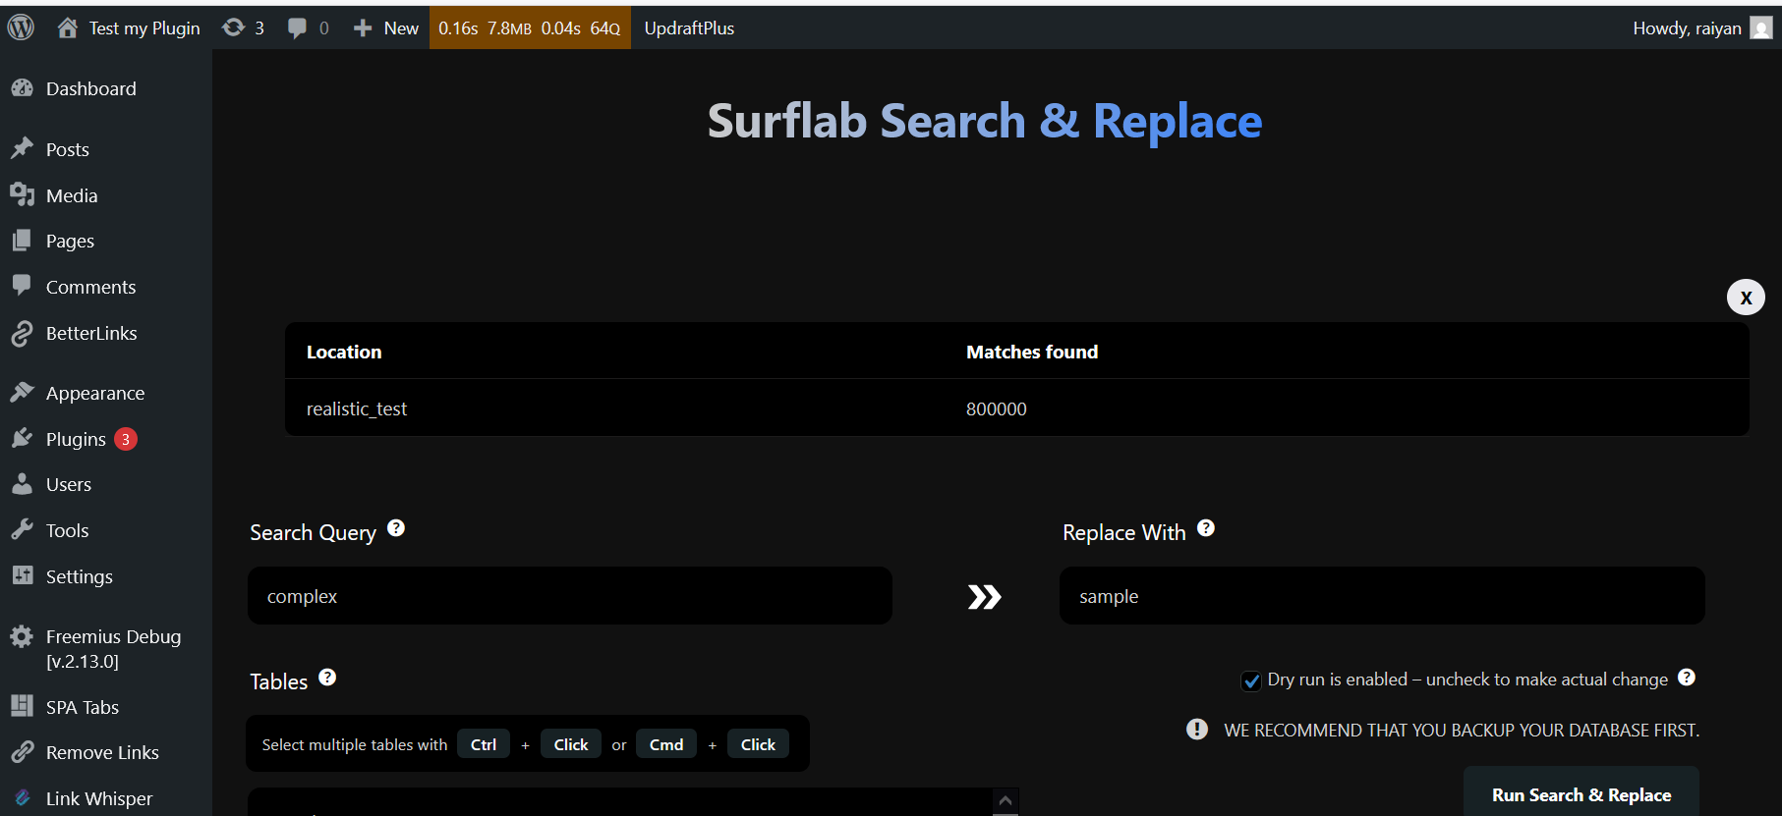This screenshot has width=1782, height=816.
Task: Uncheck the dry run checkbox
Action: tap(1251, 680)
